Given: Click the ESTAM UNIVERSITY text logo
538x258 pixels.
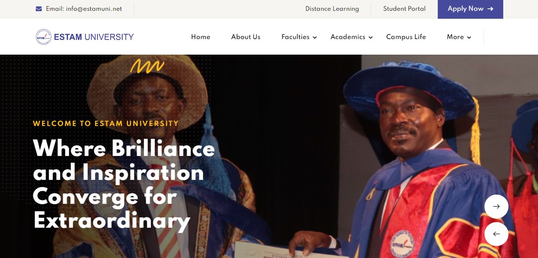Looking at the screenshot, I should [94, 37].
